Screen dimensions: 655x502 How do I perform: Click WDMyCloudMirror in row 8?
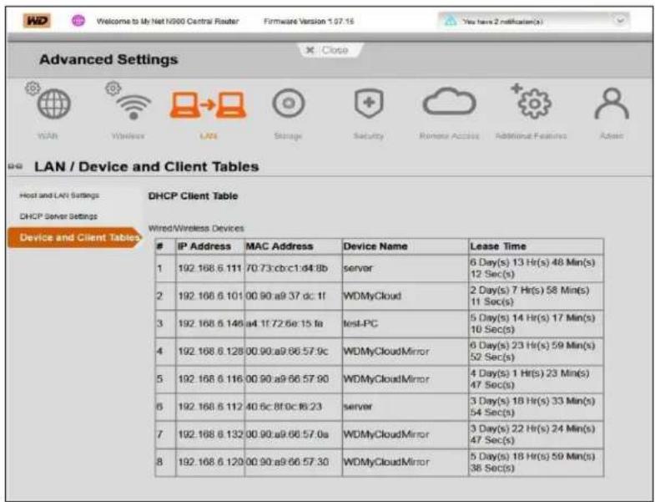[386, 462]
